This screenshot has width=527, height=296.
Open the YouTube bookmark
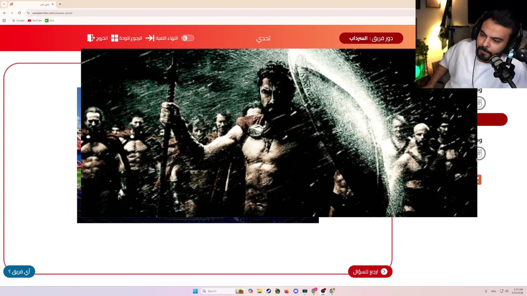pyautogui.click(x=35, y=20)
